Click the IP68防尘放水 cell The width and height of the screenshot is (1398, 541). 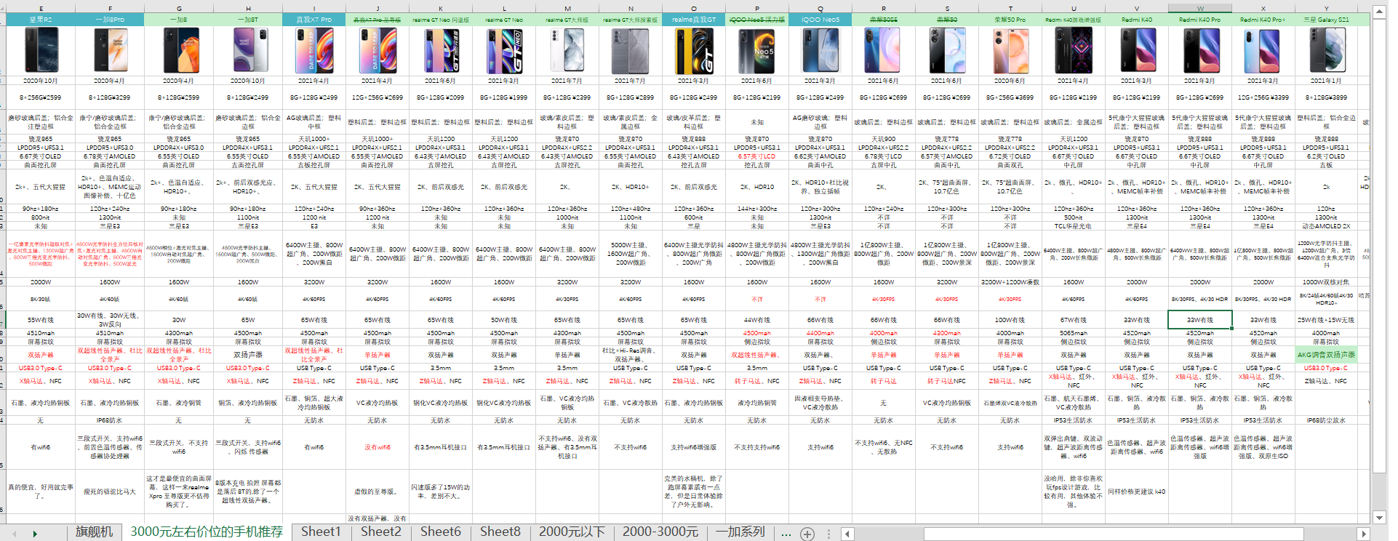(1327, 420)
